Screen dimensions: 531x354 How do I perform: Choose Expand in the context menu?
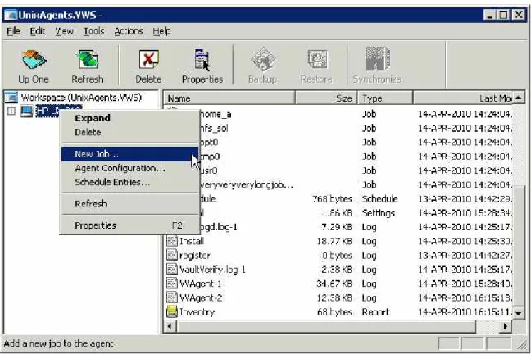click(x=129, y=118)
